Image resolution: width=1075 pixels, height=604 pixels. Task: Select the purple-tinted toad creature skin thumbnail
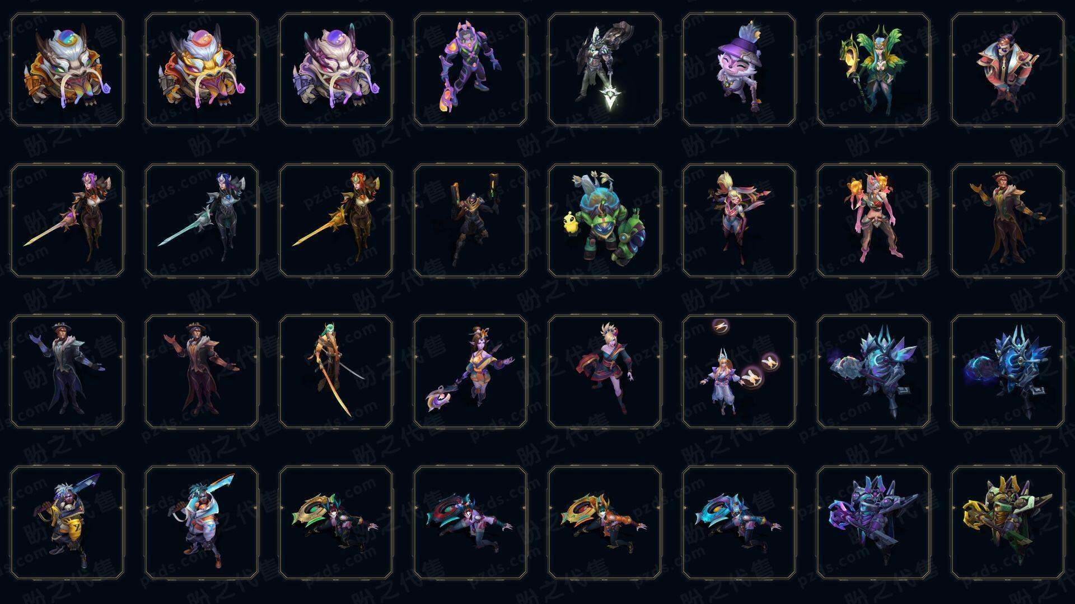[336, 70]
